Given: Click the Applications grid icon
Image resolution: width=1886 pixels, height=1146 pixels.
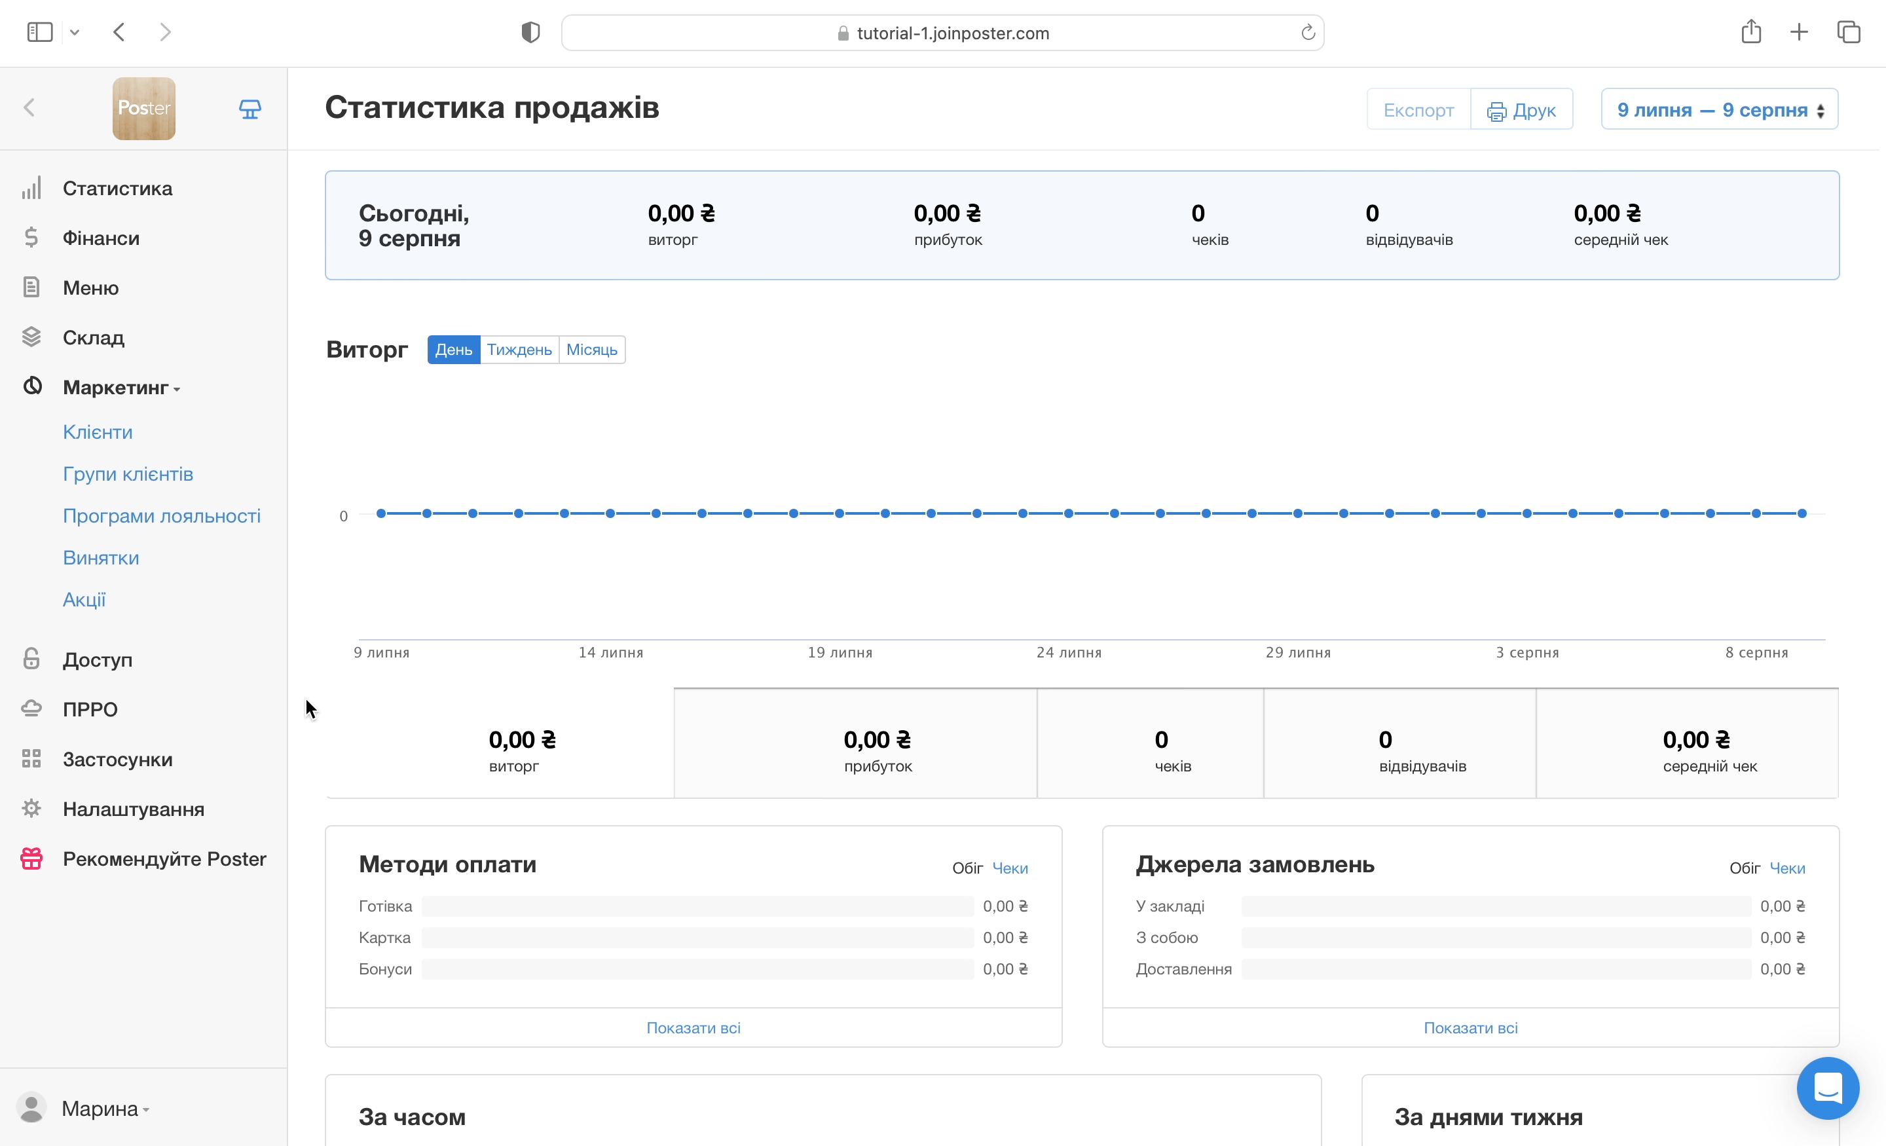Looking at the screenshot, I should pyautogui.click(x=31, y=758).
